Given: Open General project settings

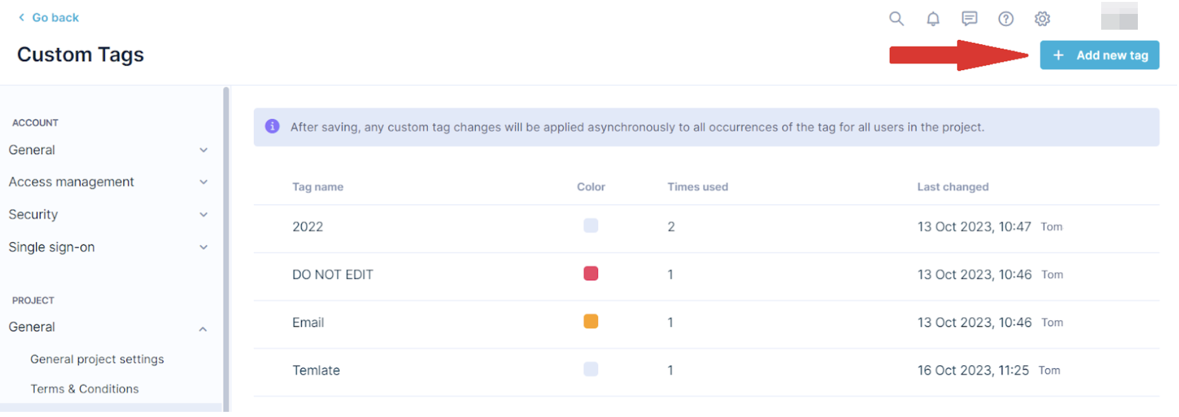Looking at the screenshot, I should pyautogui.click(x=97, y=359).
